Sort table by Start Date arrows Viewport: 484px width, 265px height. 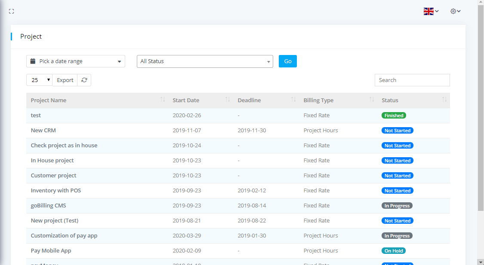click(x=228, y=100)
